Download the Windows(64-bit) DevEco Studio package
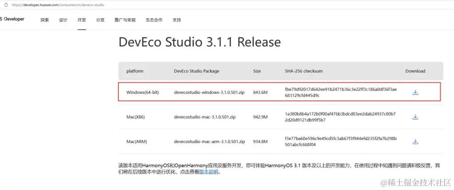Image resolution: width=454 pixels, height=190 pixels. click(x=415, y=92)
